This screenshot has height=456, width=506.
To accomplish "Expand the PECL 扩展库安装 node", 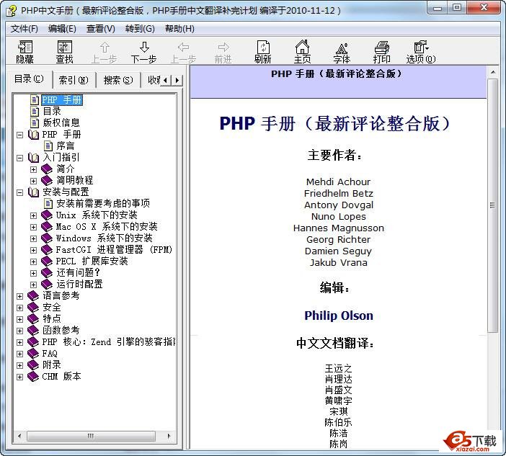I will point(34,261).
